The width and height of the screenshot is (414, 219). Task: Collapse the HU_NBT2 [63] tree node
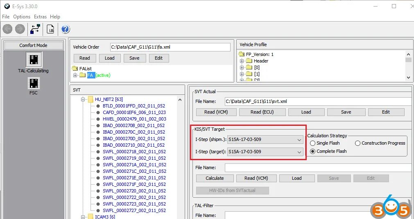(x=83, y=100)
